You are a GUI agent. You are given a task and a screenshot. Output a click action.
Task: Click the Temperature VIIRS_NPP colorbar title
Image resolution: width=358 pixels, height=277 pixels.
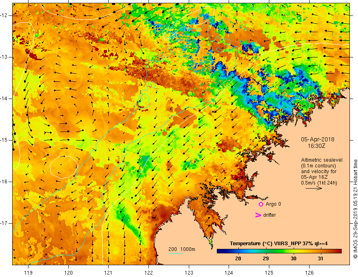279,244
